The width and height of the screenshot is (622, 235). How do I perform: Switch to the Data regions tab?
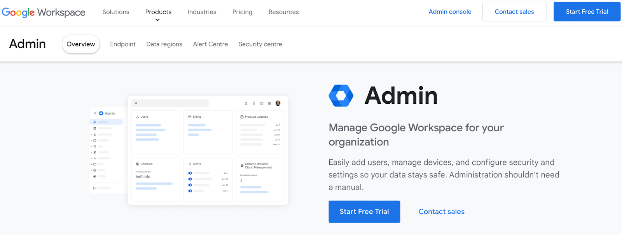point(164,44)
